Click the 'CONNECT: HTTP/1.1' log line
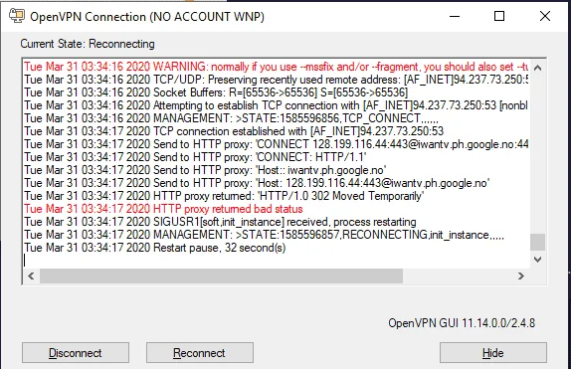The height and width of the screenshot is (369, 571). point(195,157)
